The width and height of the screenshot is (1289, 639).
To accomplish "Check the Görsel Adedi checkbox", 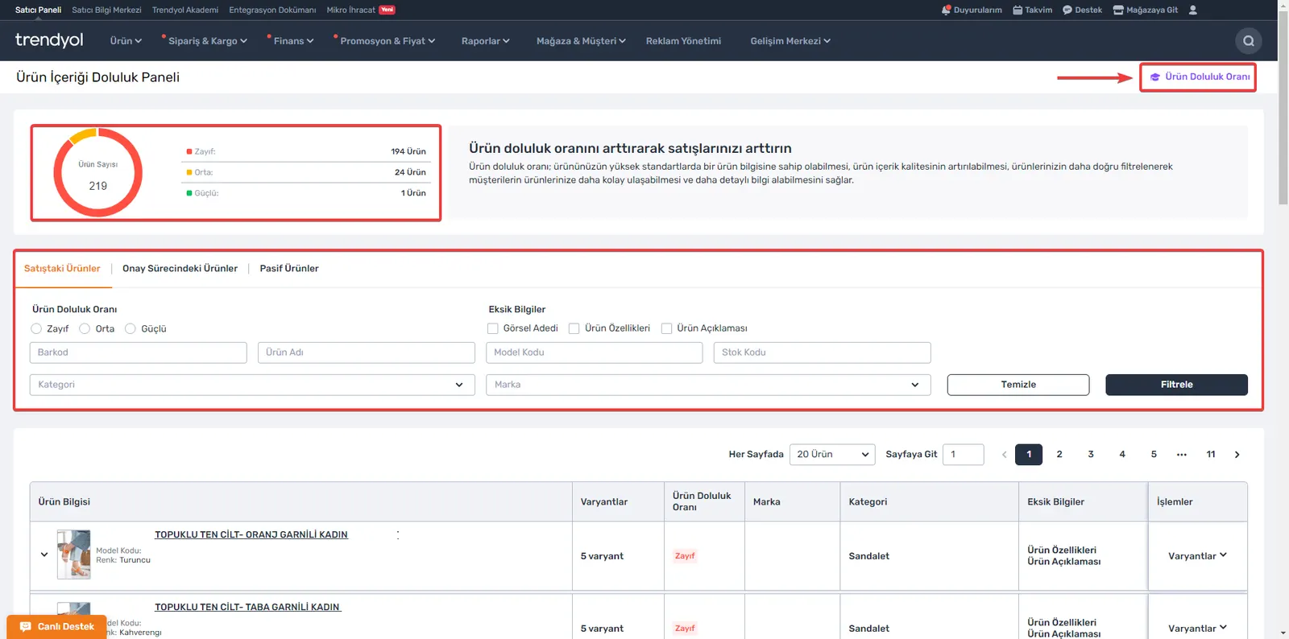I will point(493,328).
